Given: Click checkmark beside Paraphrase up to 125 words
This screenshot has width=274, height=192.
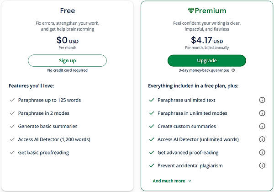Looking at the screenshot, I should point(11,100).
